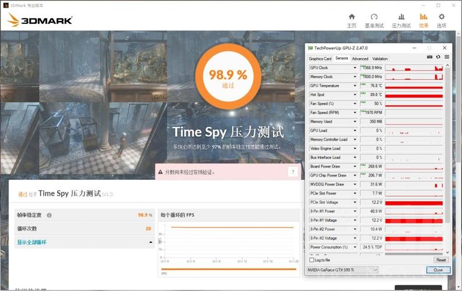Click the 1366.9 MHz GPU Clock value

pos(371,68)
